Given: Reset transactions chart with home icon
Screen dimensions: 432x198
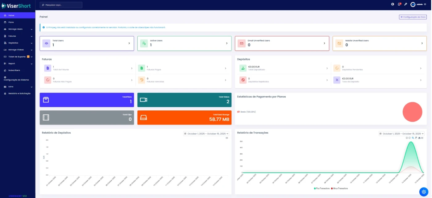Looking at the screenshot, I should (x=419, y=138).
